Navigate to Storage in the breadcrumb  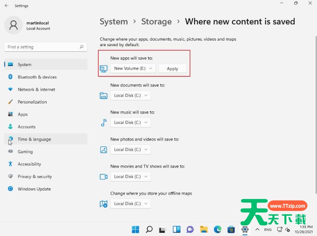tap(156, 21)
